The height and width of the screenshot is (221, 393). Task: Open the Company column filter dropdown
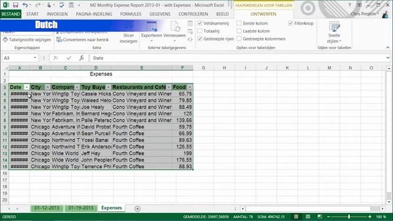click(x=77, y=87)
